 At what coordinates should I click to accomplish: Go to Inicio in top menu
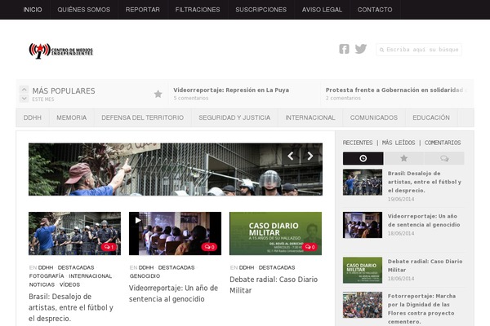tap(33, 10)
